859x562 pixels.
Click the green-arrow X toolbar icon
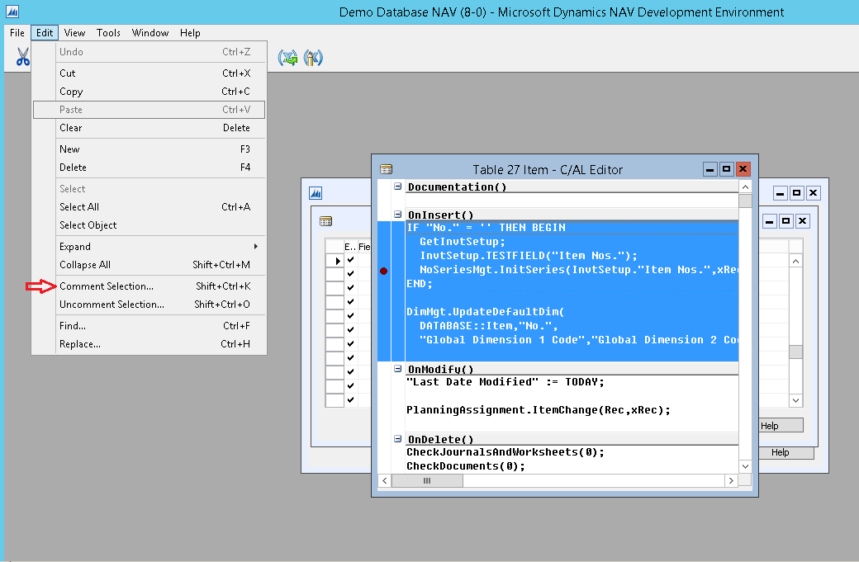pos(287,58)
